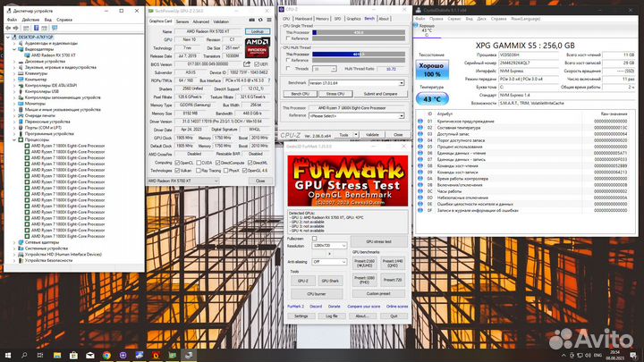
Task: Click the BIOS export share icon in GPU-Z
Action: (247, 64)
